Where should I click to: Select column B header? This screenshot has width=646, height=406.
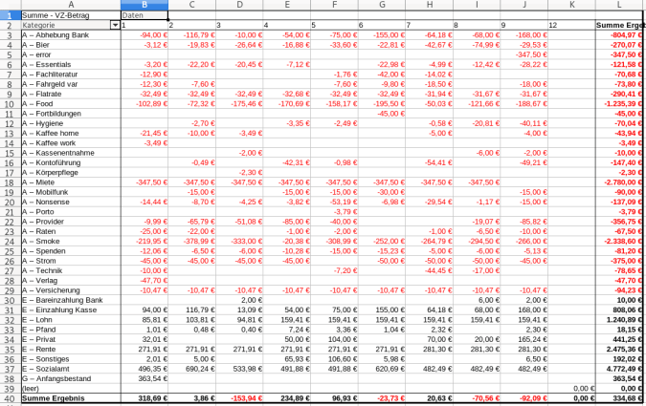144,5
